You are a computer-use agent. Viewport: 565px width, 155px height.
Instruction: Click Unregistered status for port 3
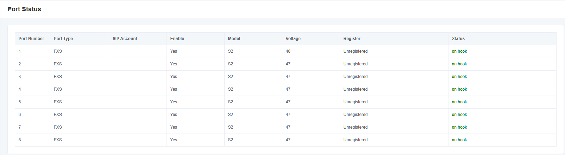click(x=356, y=77)
